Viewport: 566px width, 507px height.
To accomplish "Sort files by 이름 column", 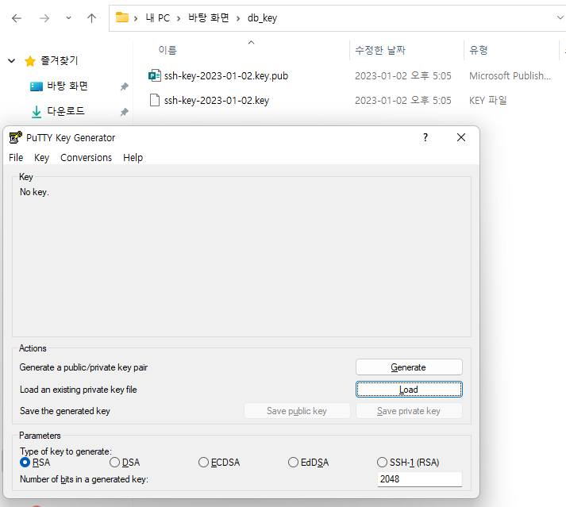I will tap(167, 50).
